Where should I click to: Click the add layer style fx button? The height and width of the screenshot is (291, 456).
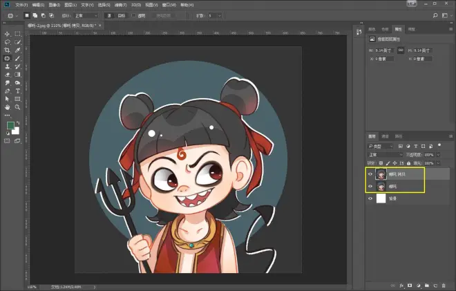(401, 285)
